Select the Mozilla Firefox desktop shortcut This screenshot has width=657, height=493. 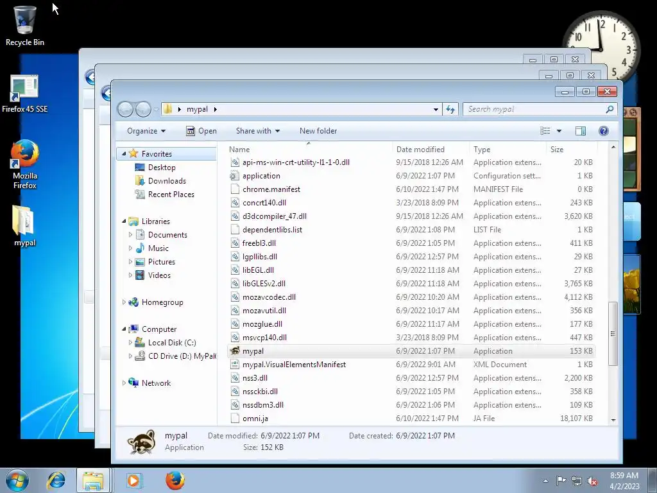tap(25, 164)
